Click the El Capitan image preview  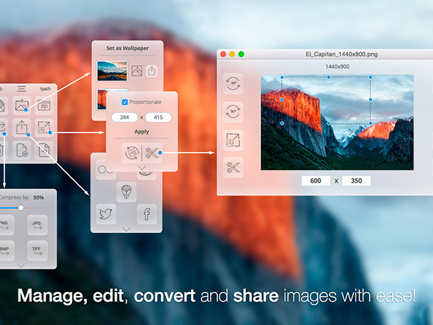pyautogui.click(x=337, y=122)
